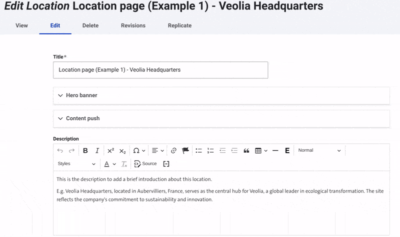Apply subscript formatting

click(x=122, y=151)
